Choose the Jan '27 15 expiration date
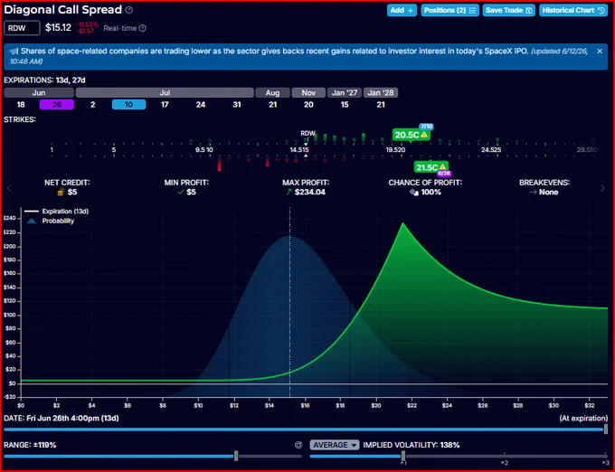 click(x=345, y=105)
